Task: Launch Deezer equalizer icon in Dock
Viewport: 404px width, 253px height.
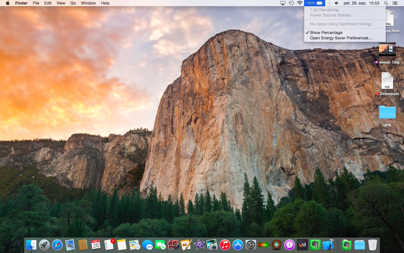Action: [x=302, y=245]
